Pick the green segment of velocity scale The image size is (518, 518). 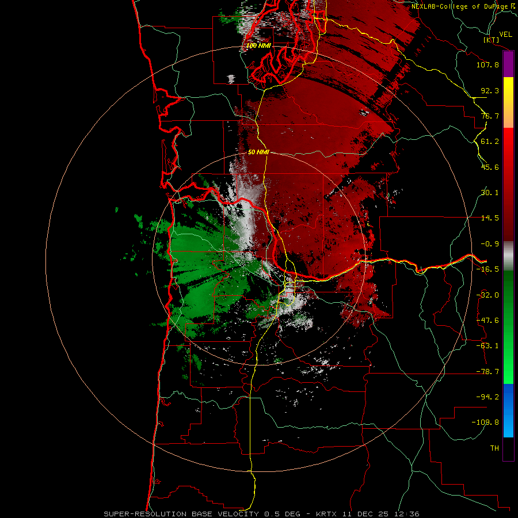pos(508,327)
